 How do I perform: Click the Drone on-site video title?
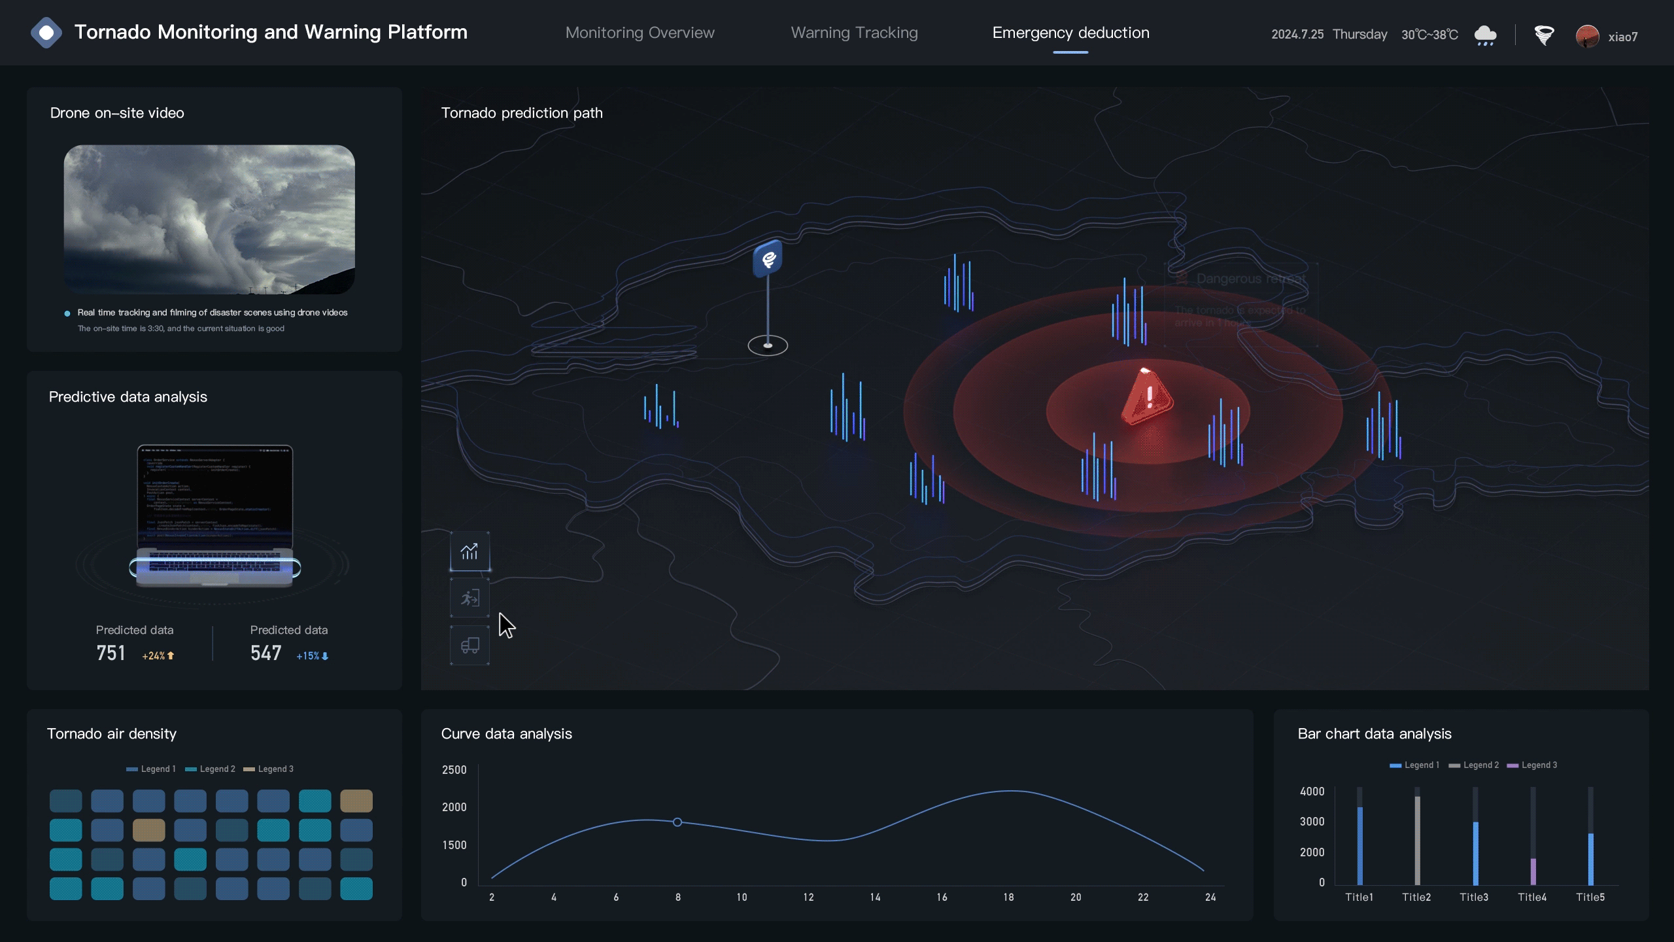pyautogui.click(x=117, y=113)
